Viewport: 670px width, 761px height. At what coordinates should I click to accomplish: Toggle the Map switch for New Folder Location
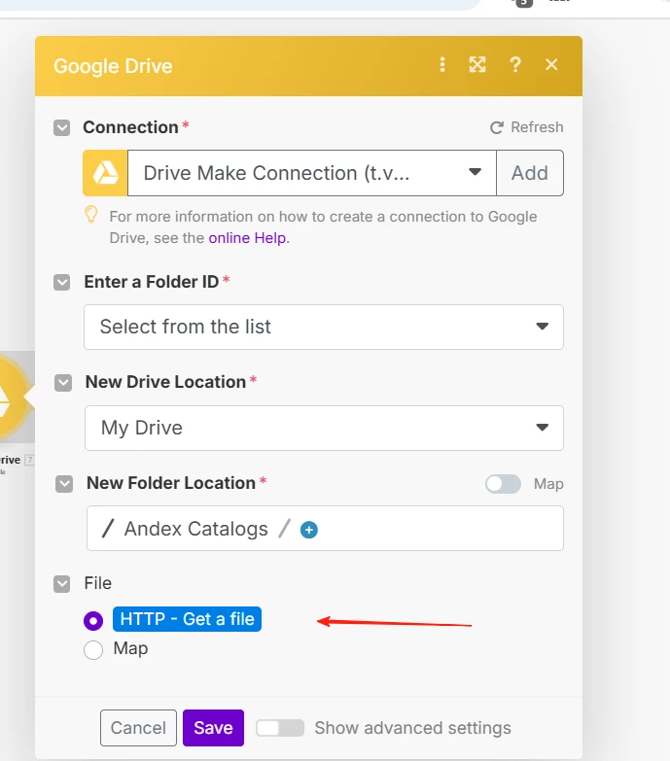coord(503,484)
